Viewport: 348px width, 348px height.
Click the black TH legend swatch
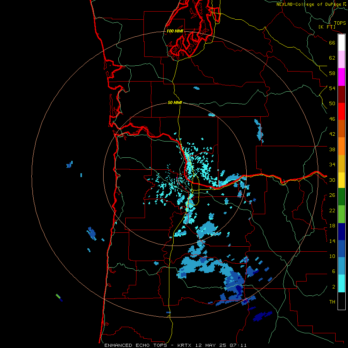point(341,301)
